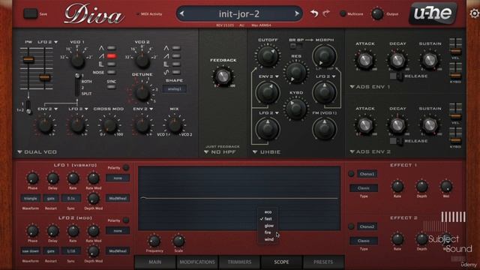Open the UHBIE filter dropdown
The height and width of the screenshot is (270, 480).
point(267,151)
